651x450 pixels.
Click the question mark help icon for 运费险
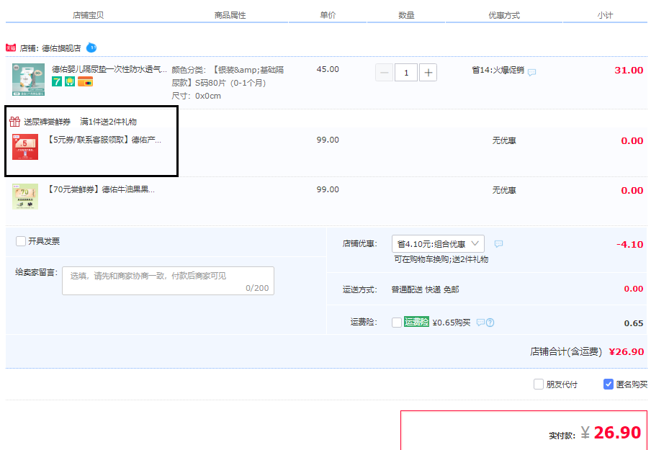click(x=490, y=323)
